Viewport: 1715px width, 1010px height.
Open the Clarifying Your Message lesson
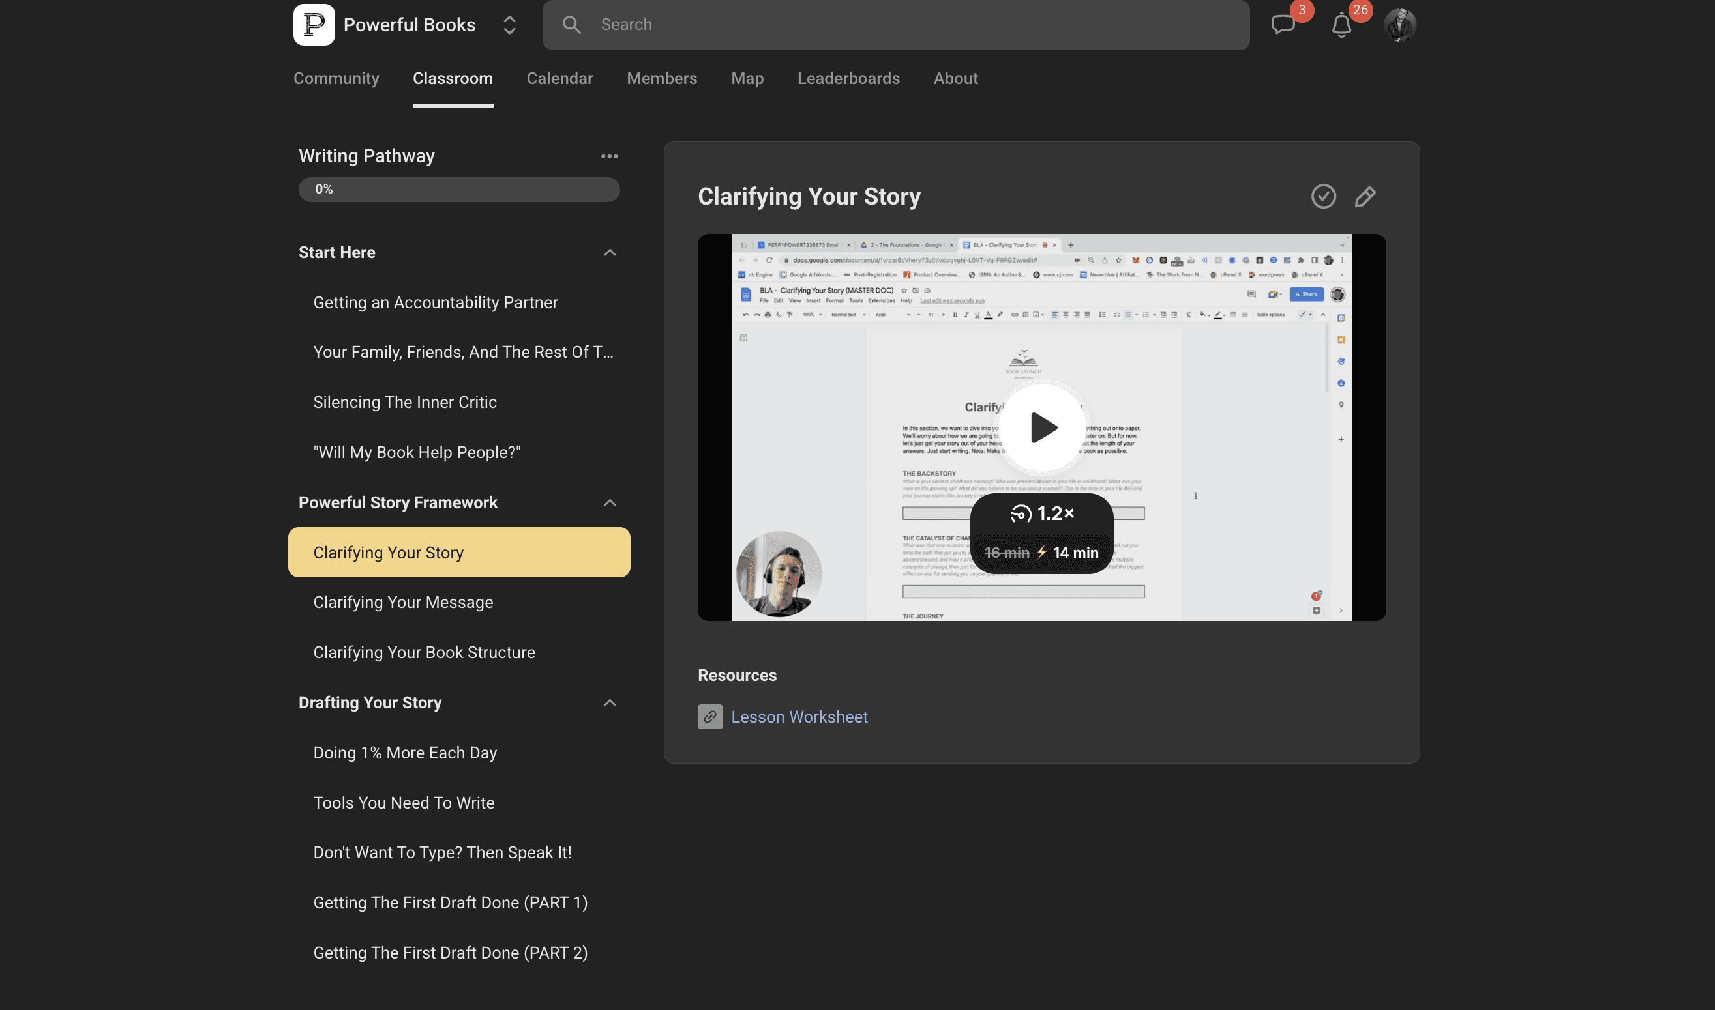(403, 602)
